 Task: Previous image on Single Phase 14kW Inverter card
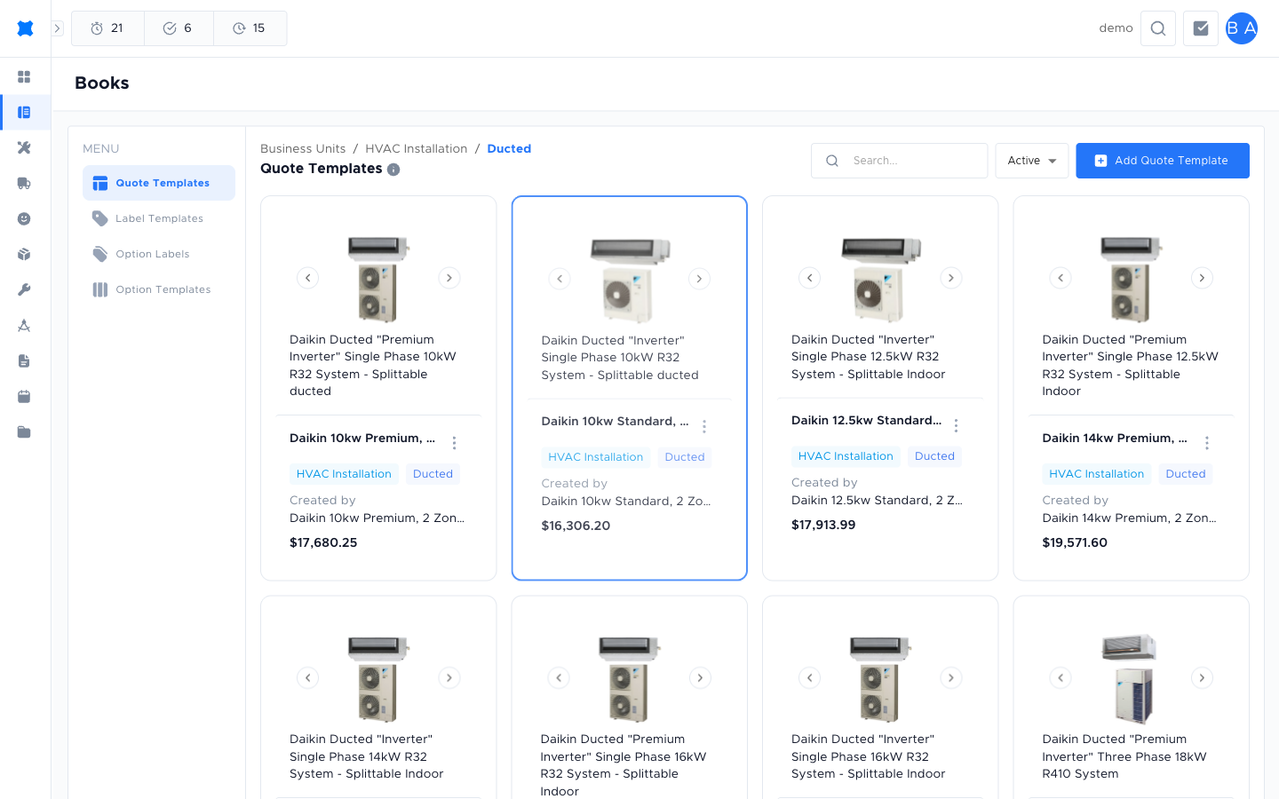pos(307,678)
